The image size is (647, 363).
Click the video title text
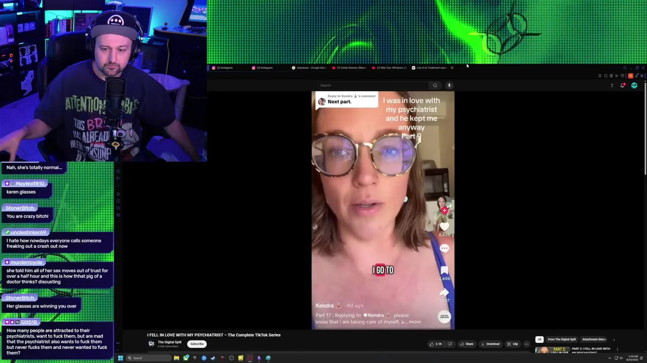(x=214, y=335)
